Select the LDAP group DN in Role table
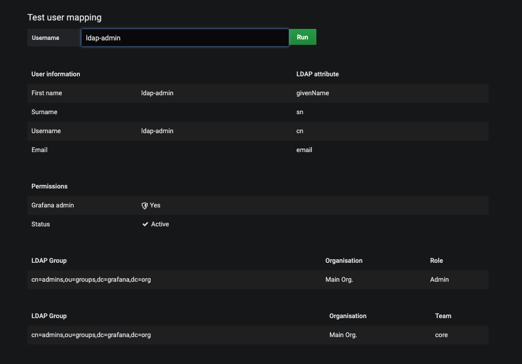The image size is (522, 364). tap(91, 280)
